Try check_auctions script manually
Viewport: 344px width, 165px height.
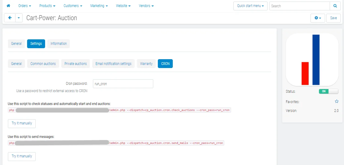click(x=22, y=123)
